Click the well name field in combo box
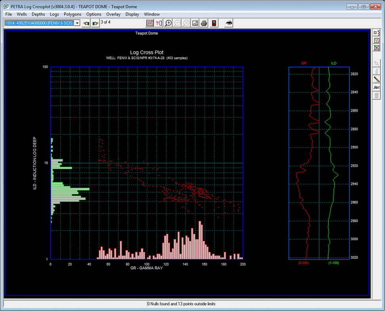Viewport: 385px width, 311px height. coord(39,23)
